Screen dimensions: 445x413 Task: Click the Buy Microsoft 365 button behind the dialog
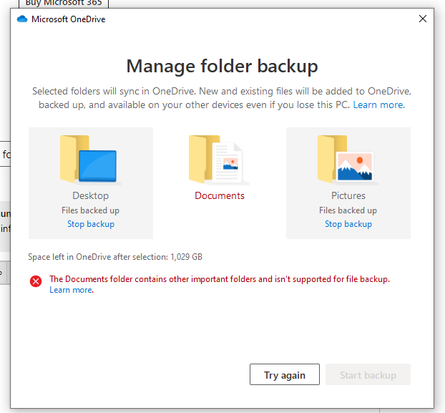[64, 4]
